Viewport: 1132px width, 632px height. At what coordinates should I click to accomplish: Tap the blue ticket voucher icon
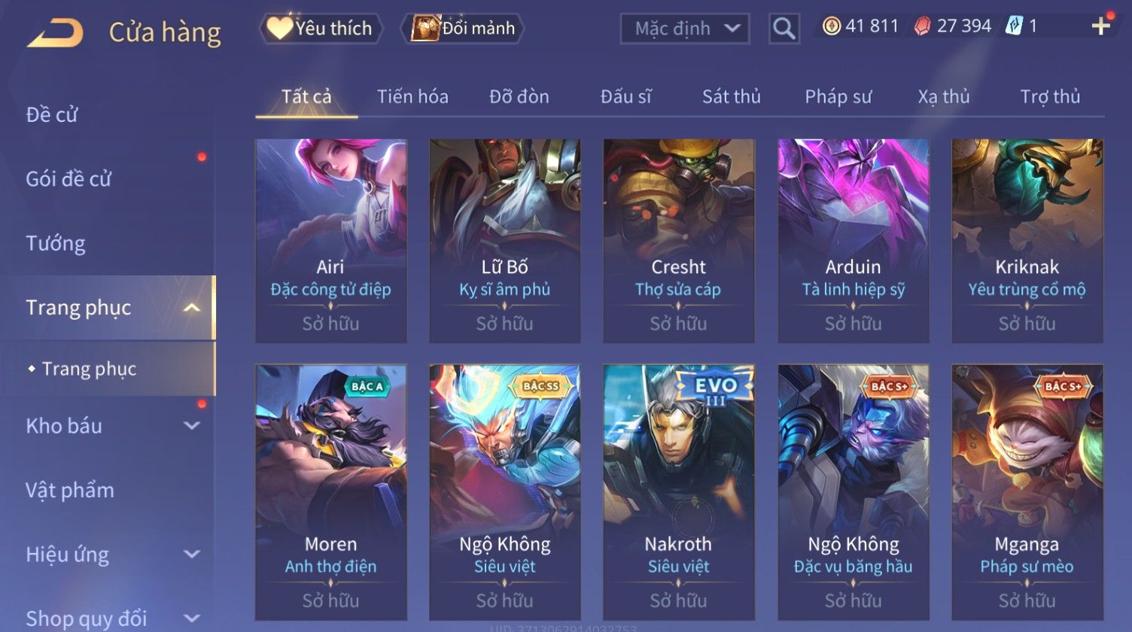point(1013,26)
